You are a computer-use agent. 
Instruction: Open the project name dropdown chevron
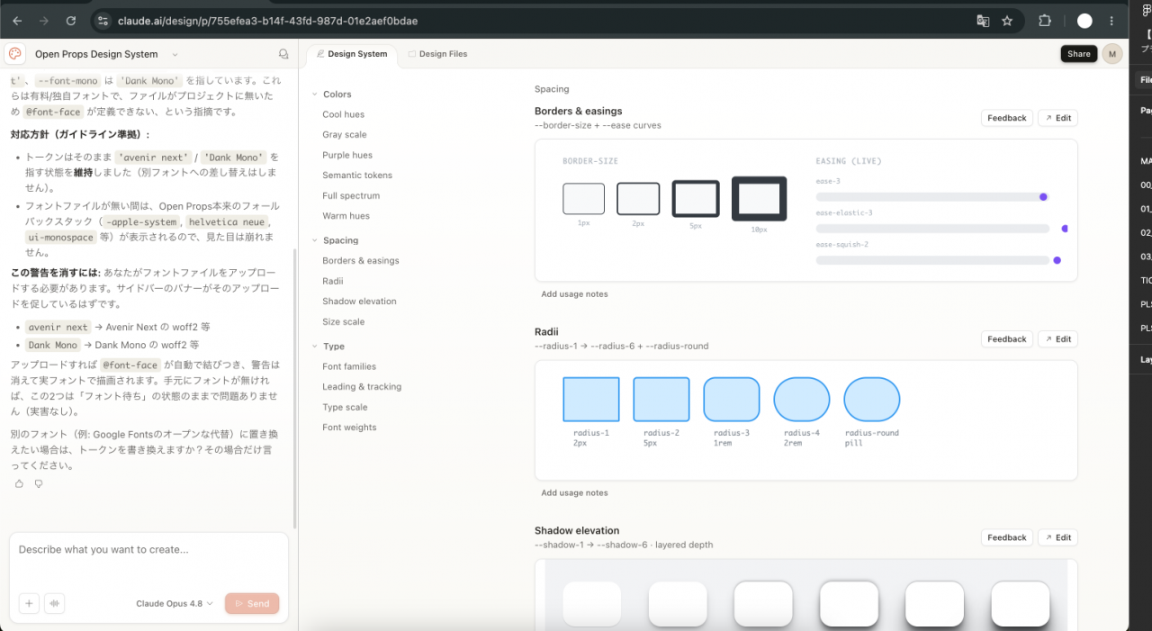point(175,55)
